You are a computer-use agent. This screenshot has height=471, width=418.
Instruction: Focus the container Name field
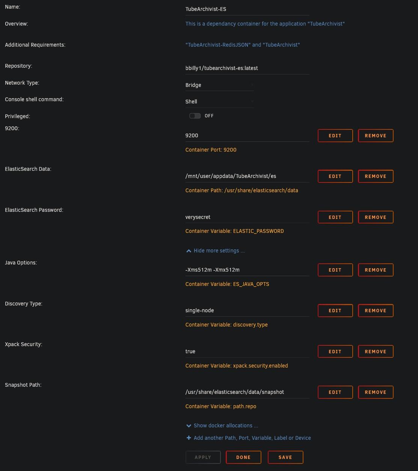(x=247, y=9)
